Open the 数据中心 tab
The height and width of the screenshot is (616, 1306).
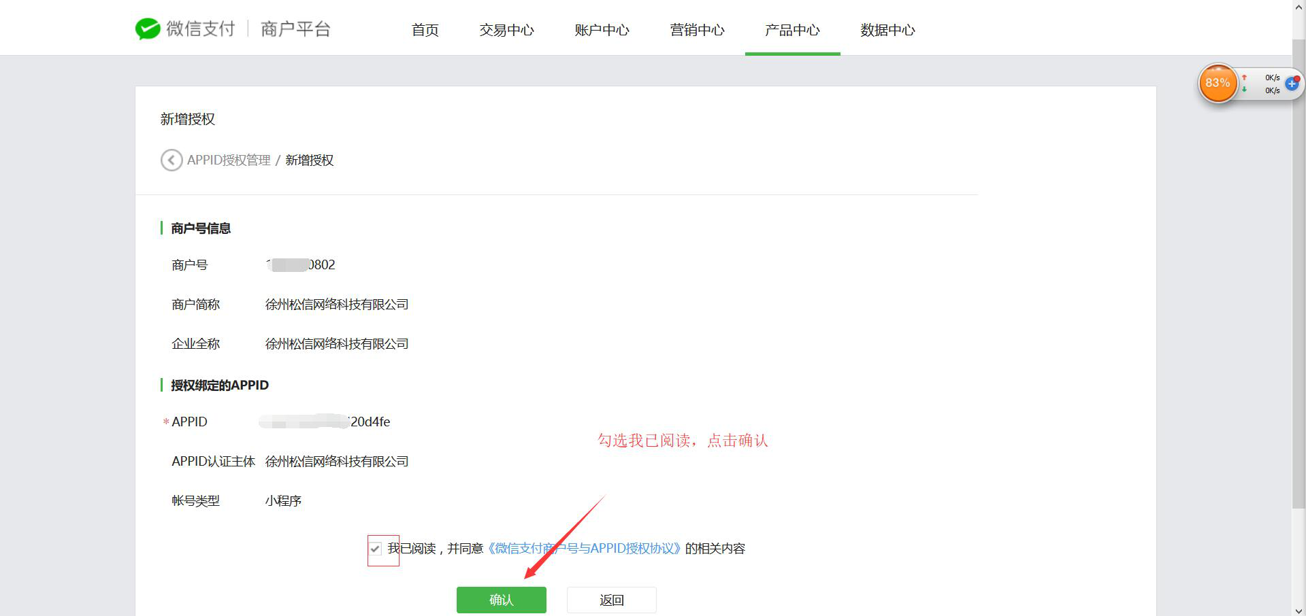[888, 30]
